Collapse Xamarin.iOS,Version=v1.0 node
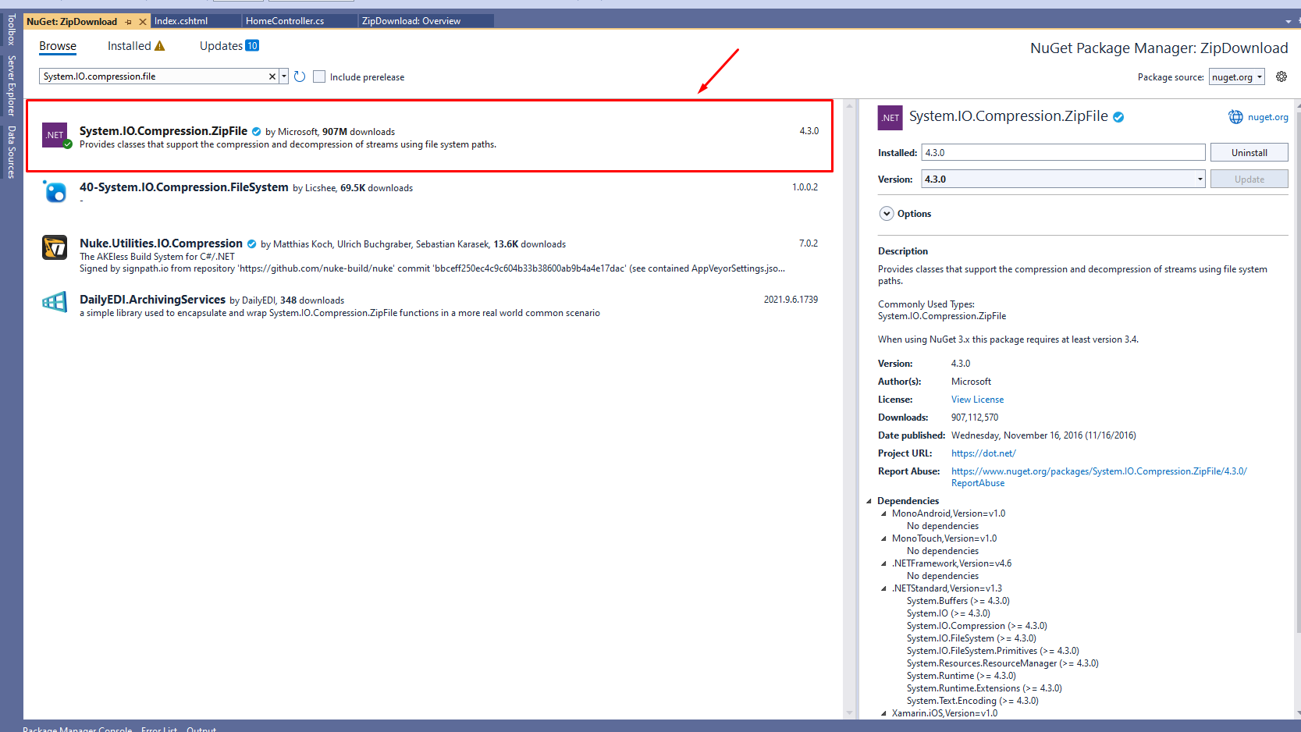The image size is (1301, 732). pos(883,713)
